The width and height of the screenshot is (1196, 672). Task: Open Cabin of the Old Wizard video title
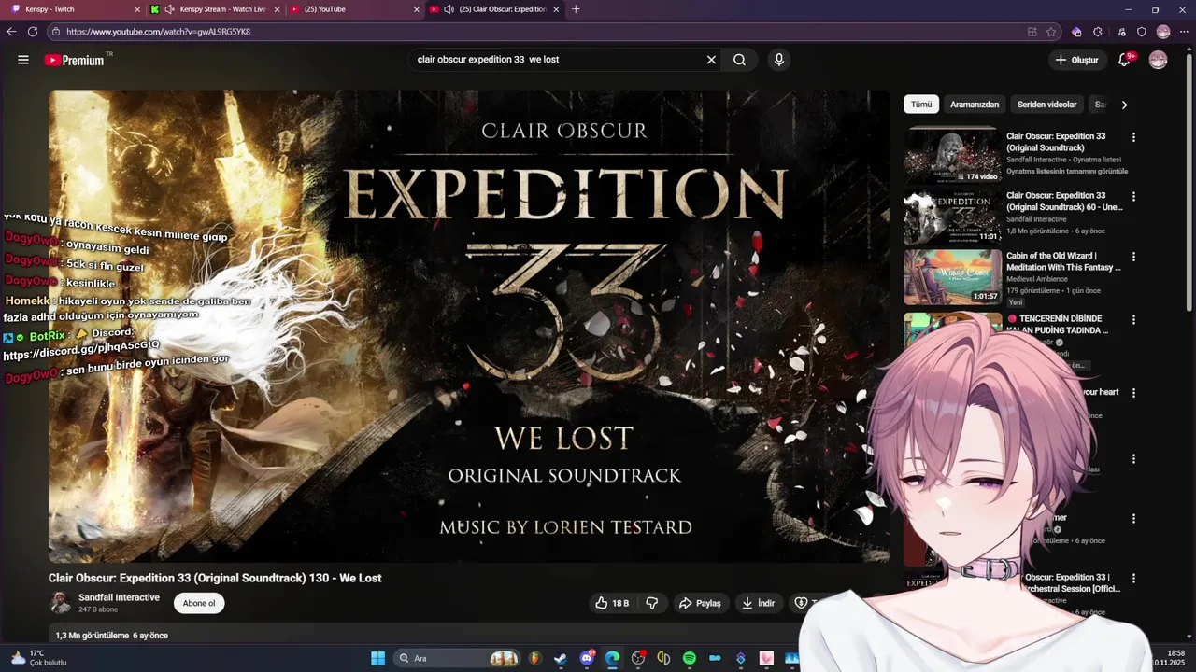(x=1063, y=261)
